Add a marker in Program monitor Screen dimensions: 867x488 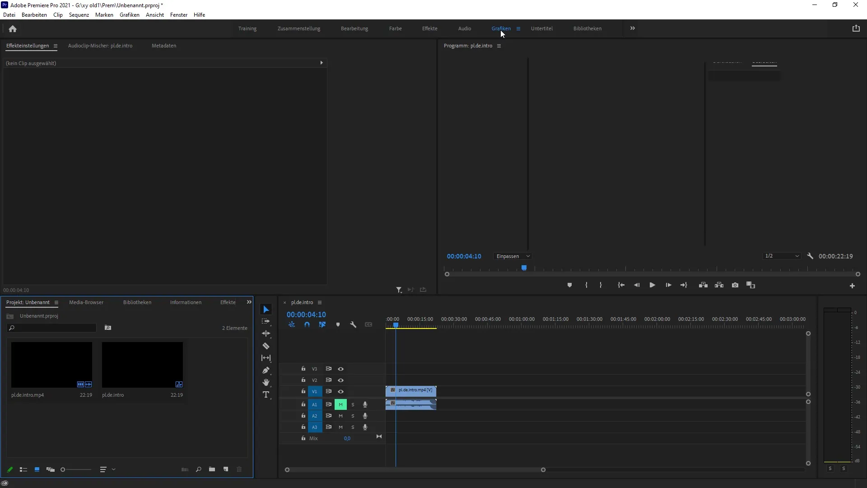click(x=569, y=285)
